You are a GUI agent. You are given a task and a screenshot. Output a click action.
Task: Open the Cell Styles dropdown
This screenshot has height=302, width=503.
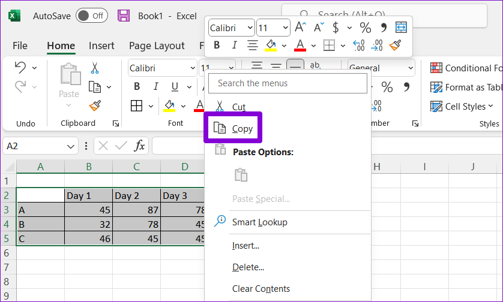pos(462,106)
